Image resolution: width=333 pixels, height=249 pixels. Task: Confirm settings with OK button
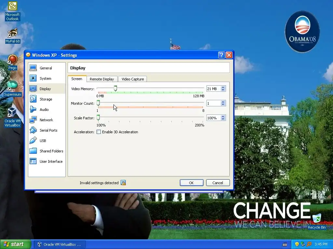[x=192, y=183]
